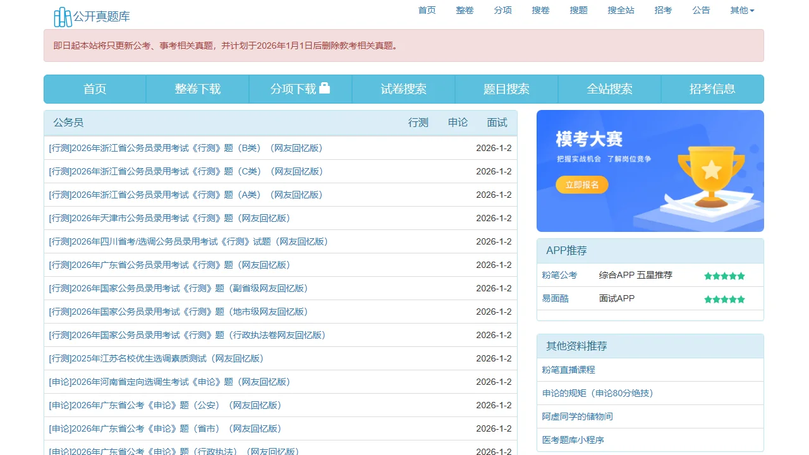Click the five-star rating for 粉笔公考

point(724,276)
